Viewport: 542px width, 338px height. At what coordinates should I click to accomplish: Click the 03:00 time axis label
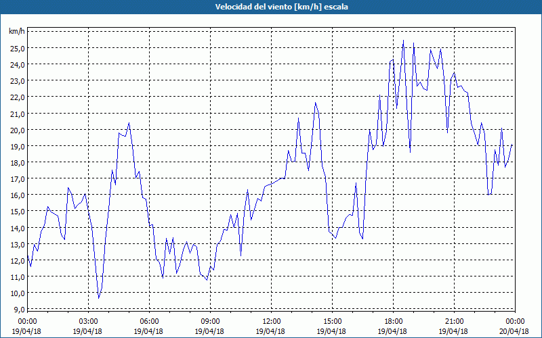pyautogui.click(x=88, y=322)
